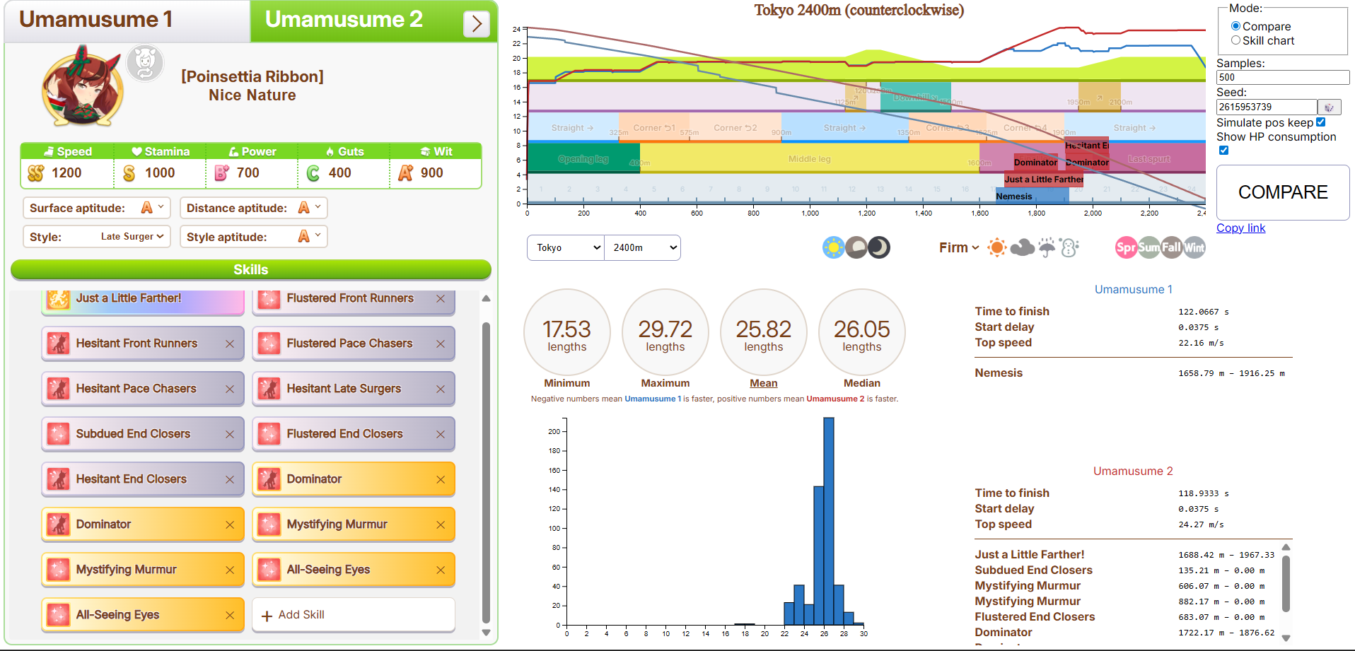Click the Maximum lengths circle
The width and height of the screenshot is (1355, 651).
(665, 332)
